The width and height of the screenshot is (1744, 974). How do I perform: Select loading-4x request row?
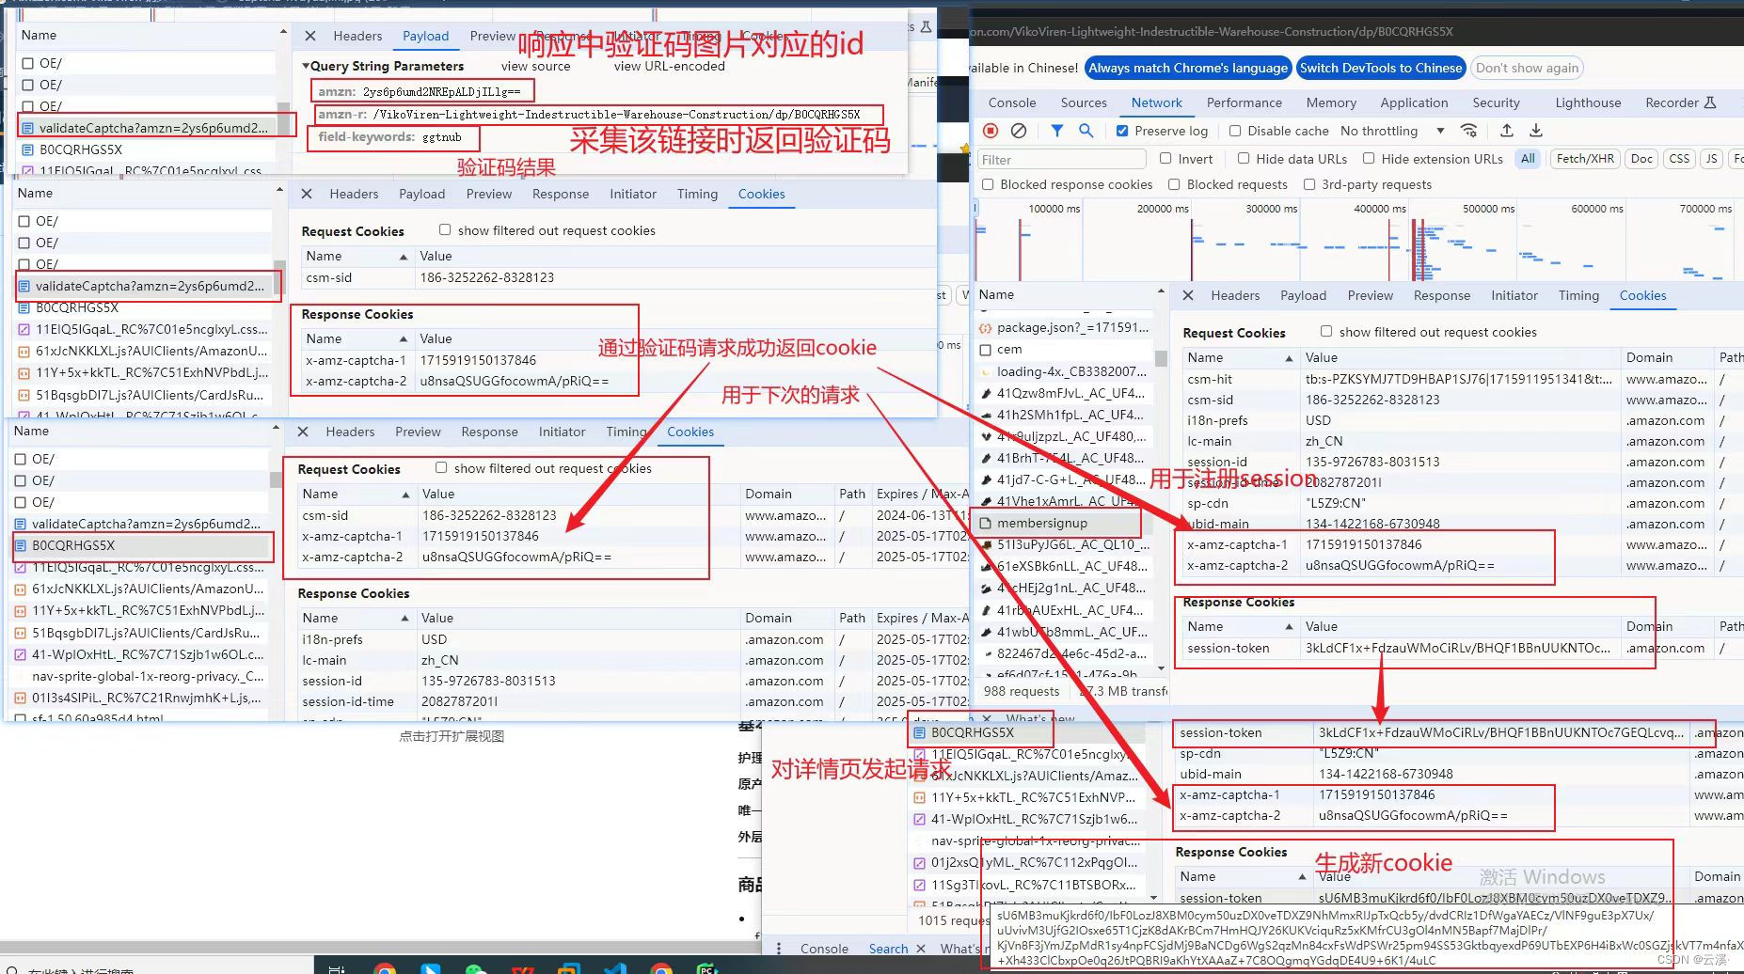(x=1064, y=371)
